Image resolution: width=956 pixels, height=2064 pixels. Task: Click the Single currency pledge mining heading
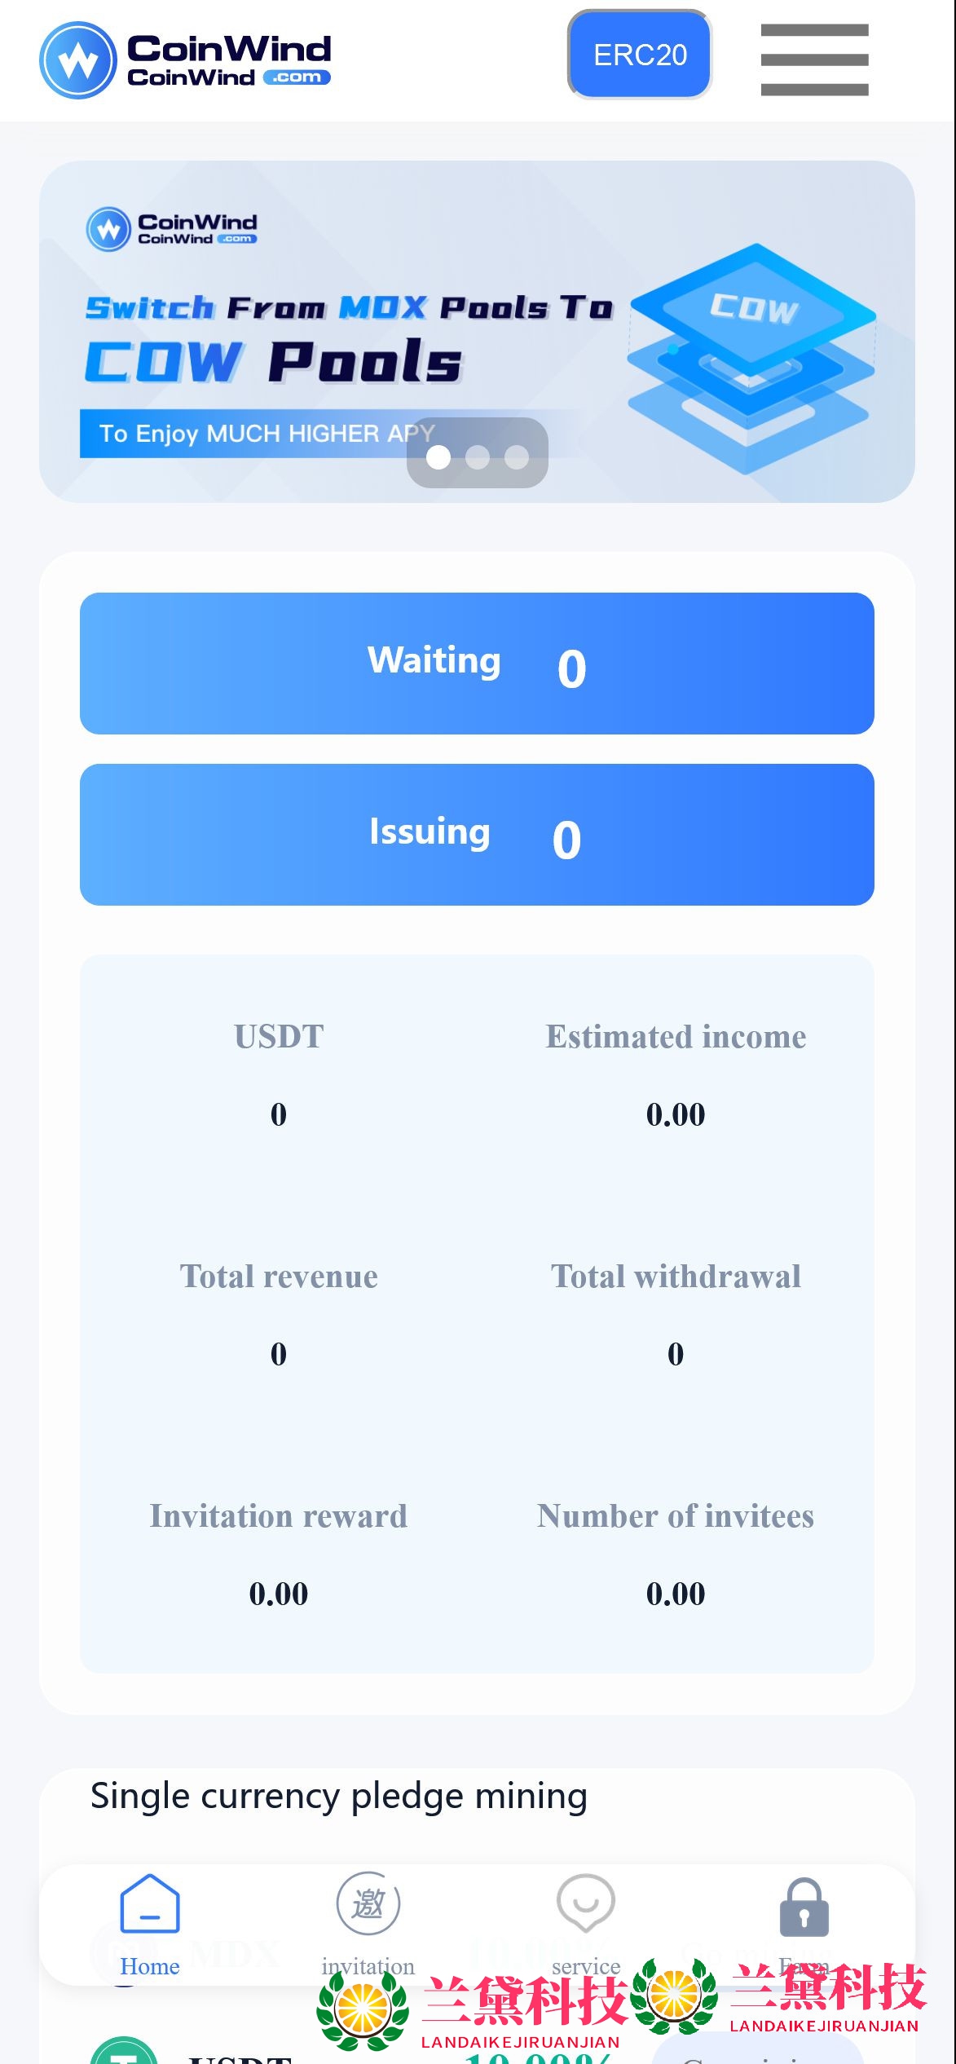pos(339,1796)
